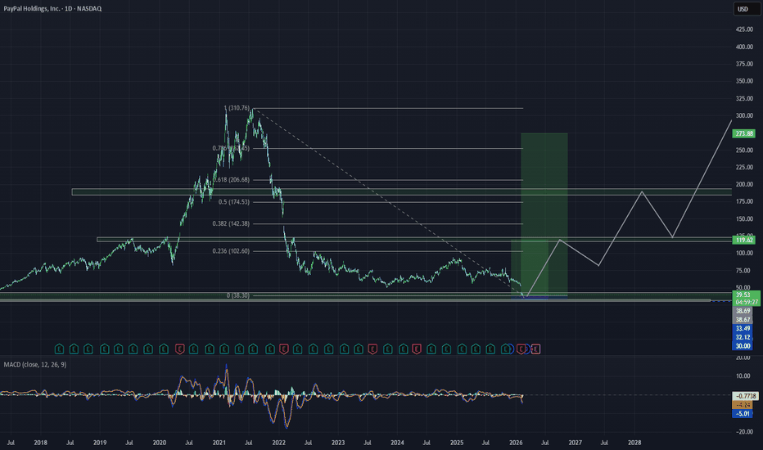Viewport: 763px width, 450px height.
Task: Click the orange MACD signal label -4.24
Action: 743,405
